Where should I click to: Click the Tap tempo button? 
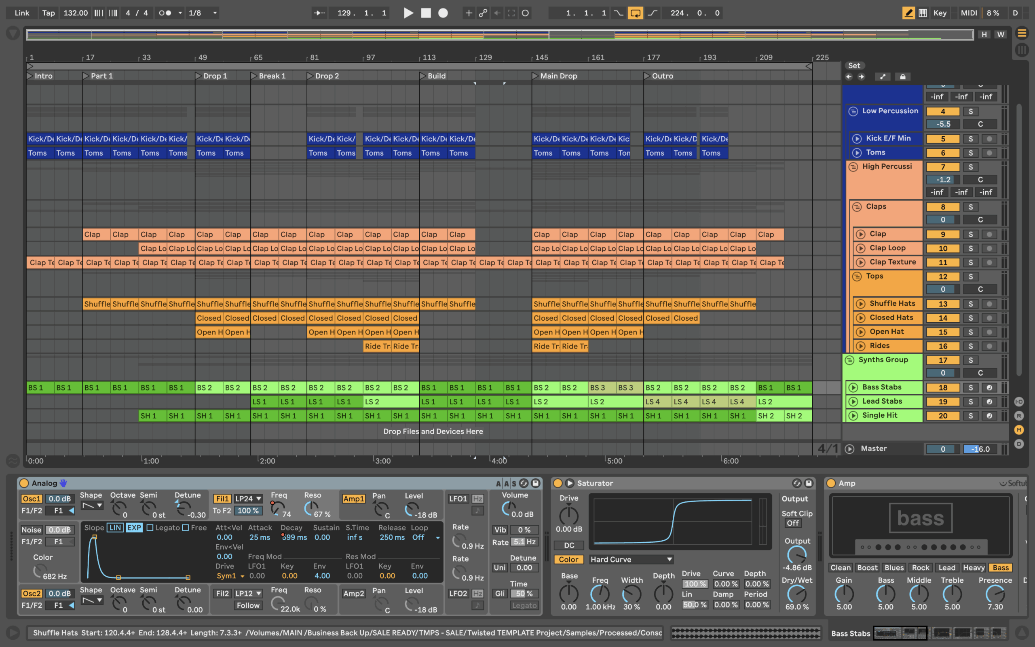[49, 13]
